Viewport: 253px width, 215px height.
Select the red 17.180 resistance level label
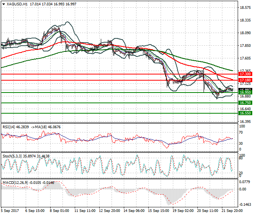point(245,80)
